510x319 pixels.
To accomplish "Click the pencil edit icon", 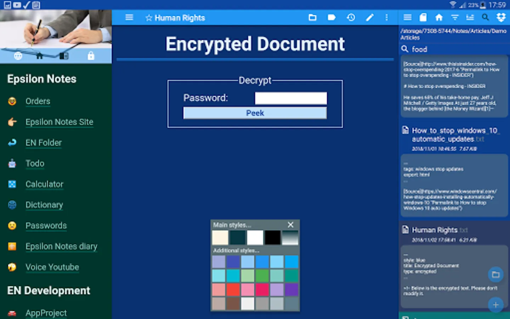I will (370, 17).
